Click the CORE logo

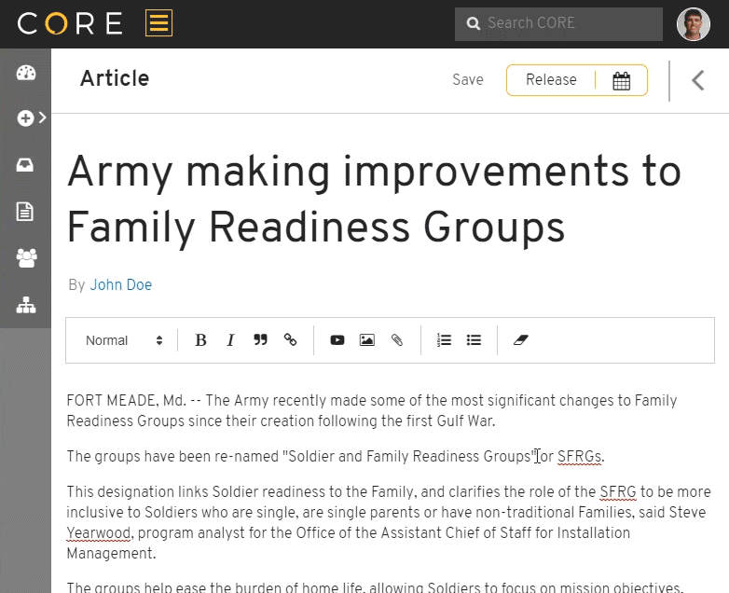click(70, 23)
